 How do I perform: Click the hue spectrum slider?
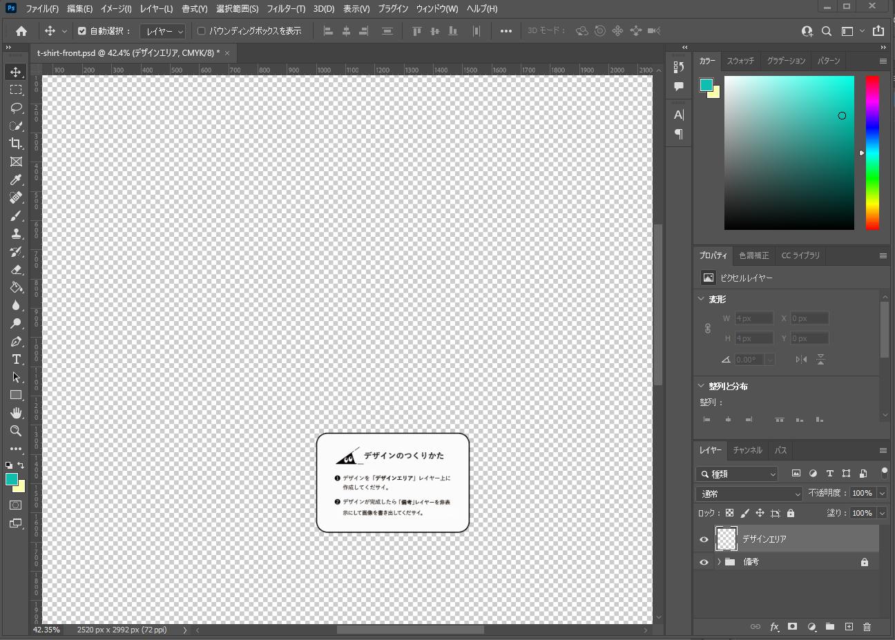(873, 153)
